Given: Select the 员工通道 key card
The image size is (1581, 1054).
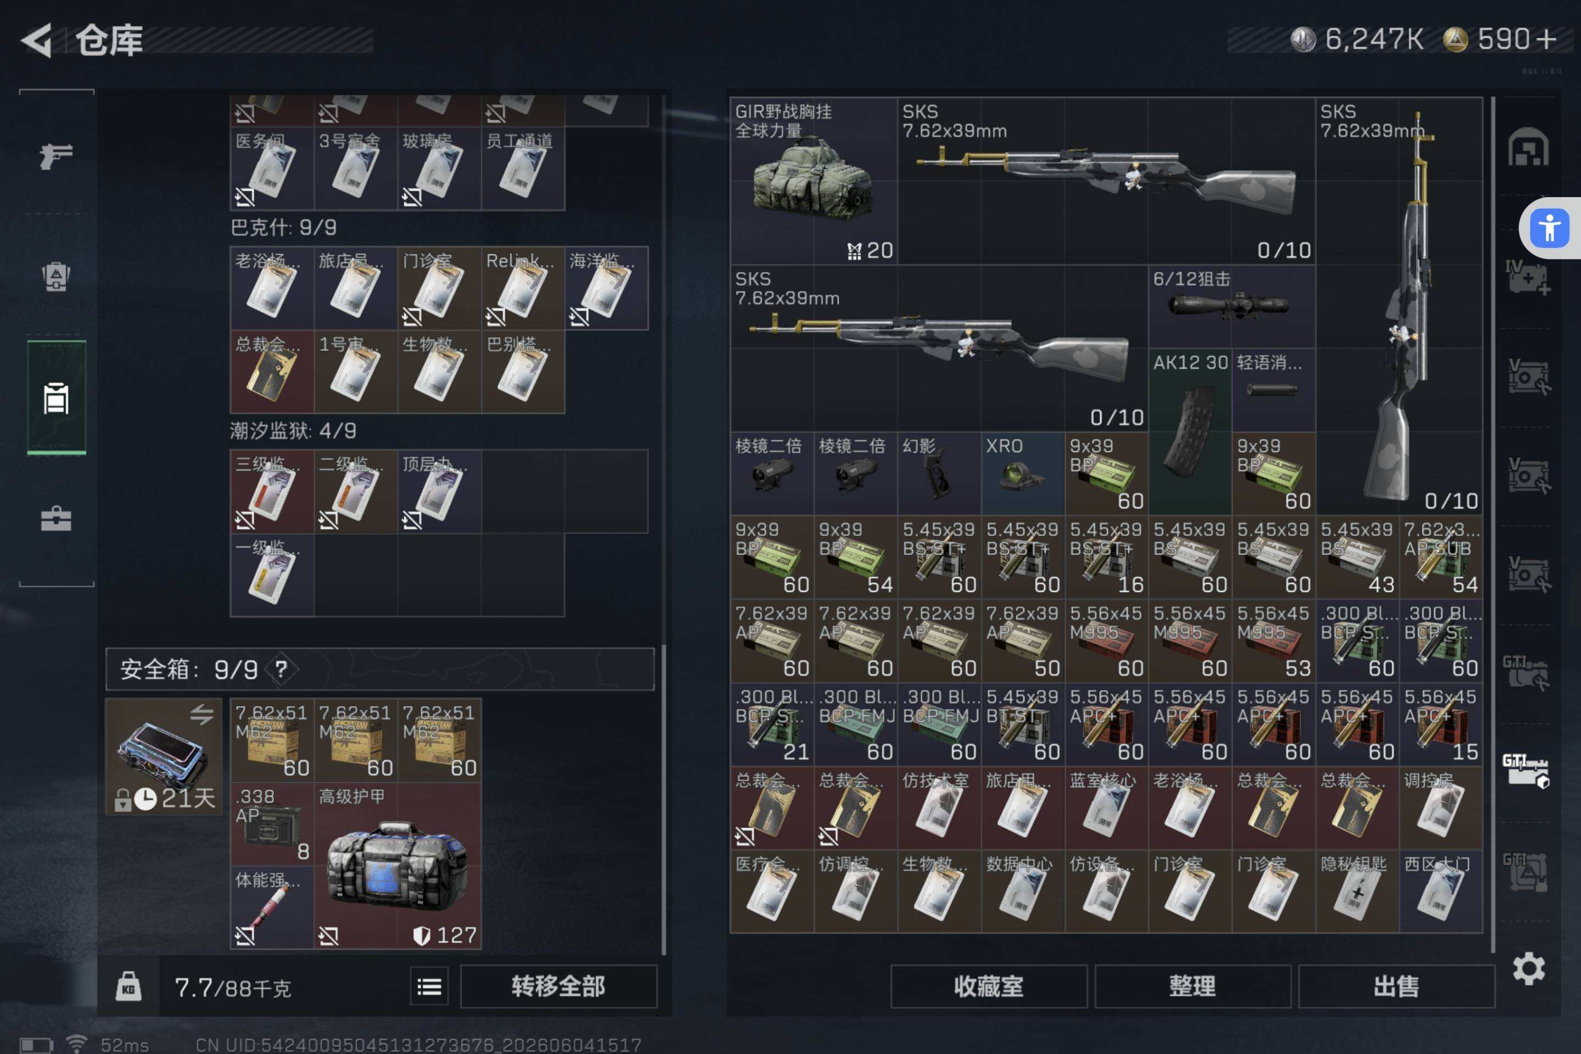Looking at the screenshot, I should click(x=523, y=169).
